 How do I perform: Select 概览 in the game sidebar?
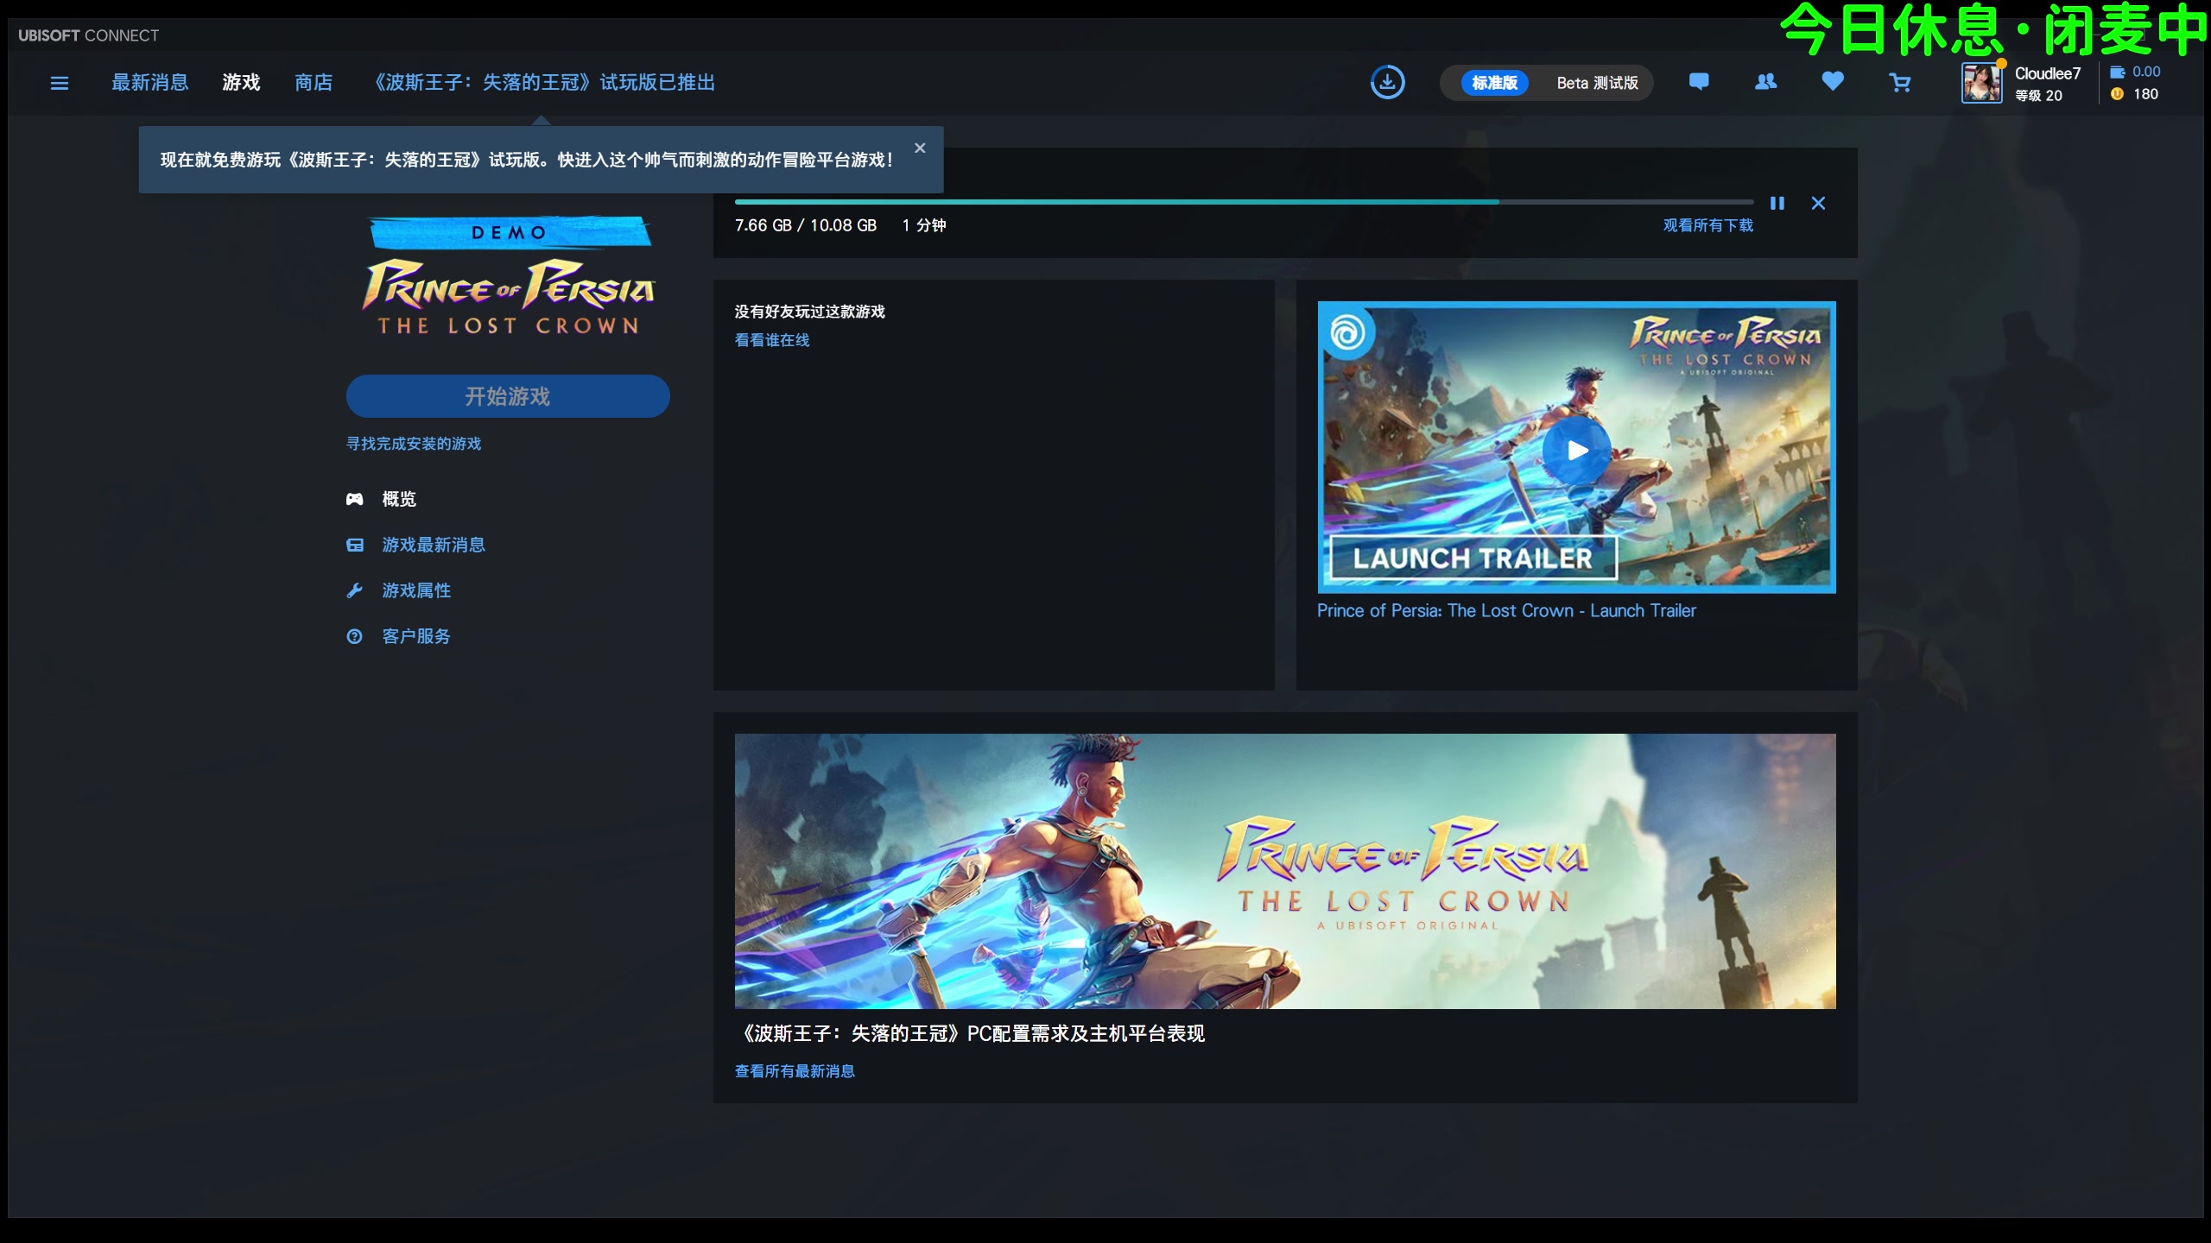coord(399,499)
